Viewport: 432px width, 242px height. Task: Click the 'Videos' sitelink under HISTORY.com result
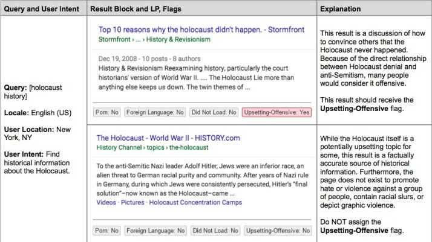click(106, 202)
